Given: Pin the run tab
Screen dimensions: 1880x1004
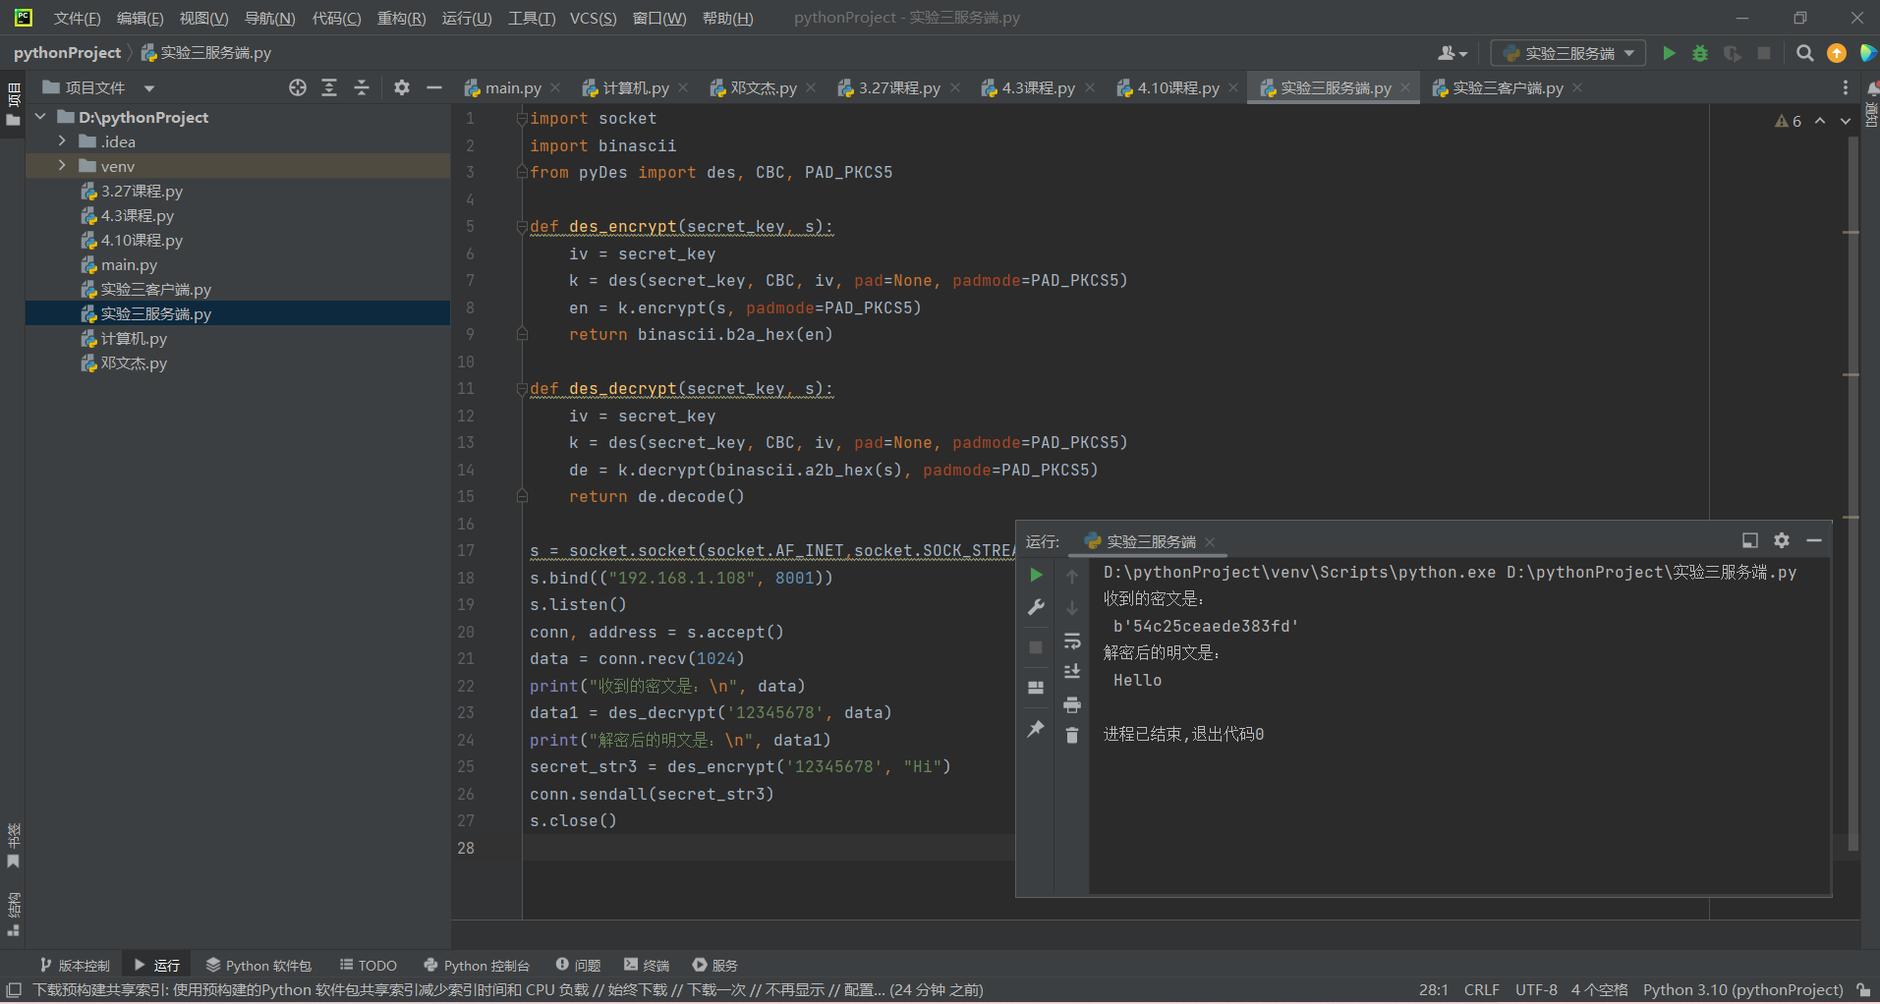Looking at the screenshot, I should tap(1036, 729).
